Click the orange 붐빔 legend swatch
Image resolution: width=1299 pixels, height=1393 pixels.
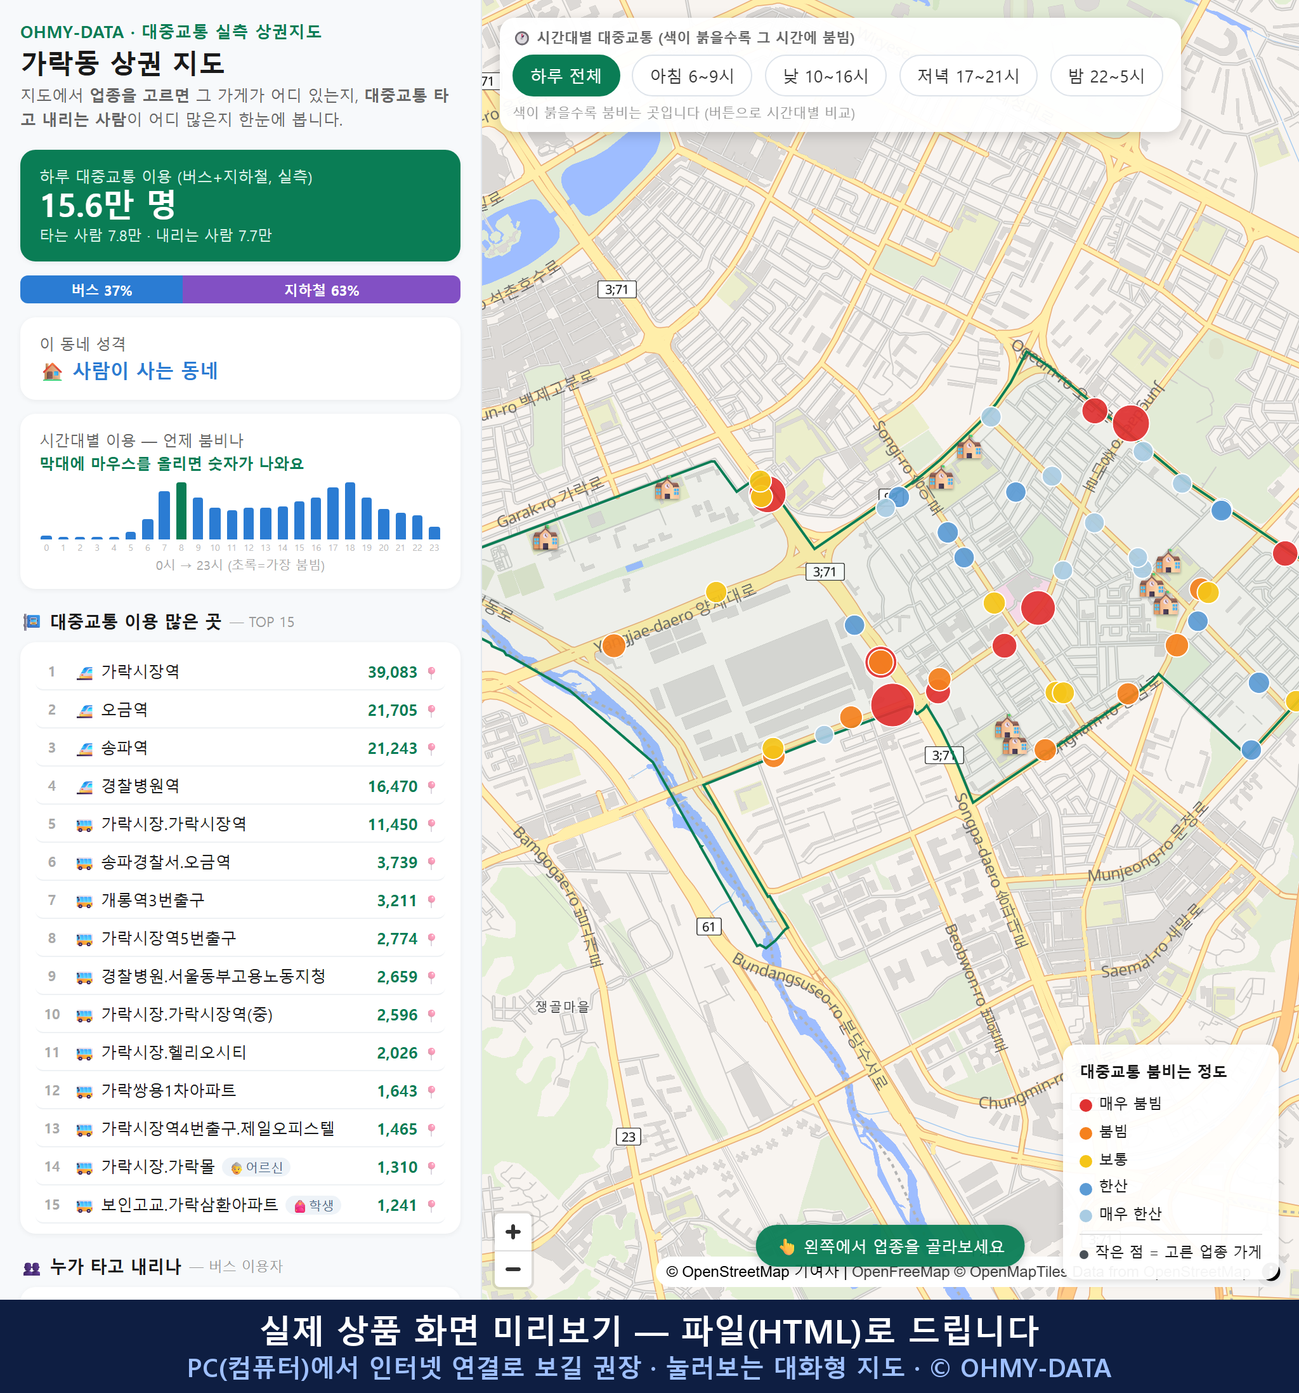(x=1085, y=1133)
